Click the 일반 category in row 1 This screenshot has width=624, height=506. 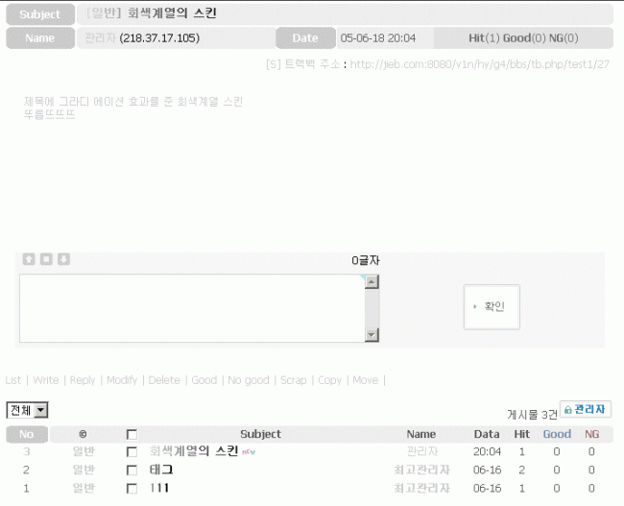tap(84, 488)
